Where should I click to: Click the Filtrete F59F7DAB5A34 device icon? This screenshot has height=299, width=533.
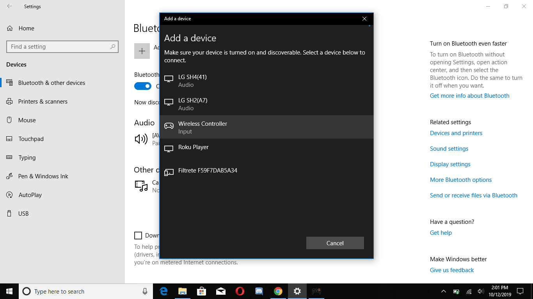(169, 172)
